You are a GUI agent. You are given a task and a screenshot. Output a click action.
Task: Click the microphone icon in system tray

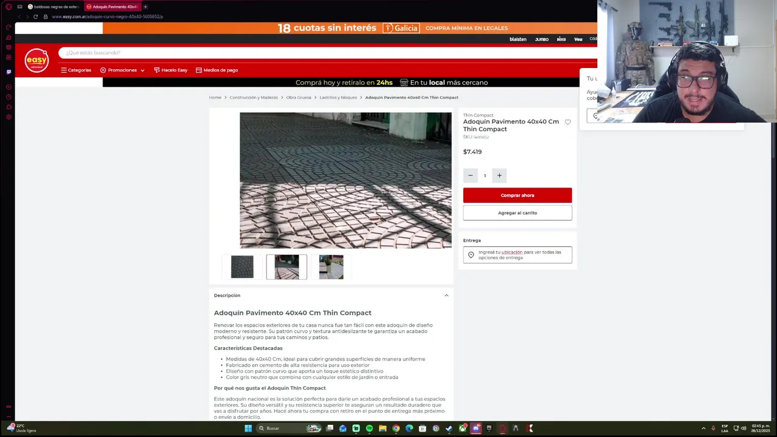click(x=713, y=429)
